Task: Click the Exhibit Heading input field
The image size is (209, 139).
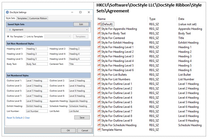Action: tap(37, 106)
